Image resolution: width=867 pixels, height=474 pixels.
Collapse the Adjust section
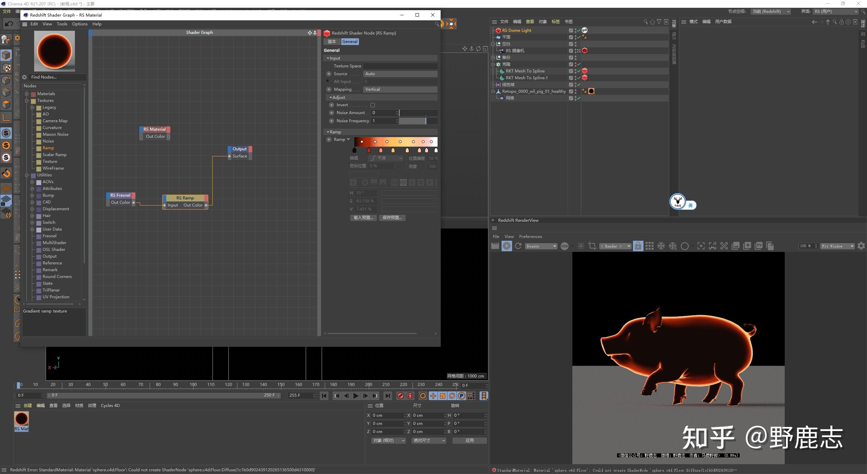click(331, 98)
